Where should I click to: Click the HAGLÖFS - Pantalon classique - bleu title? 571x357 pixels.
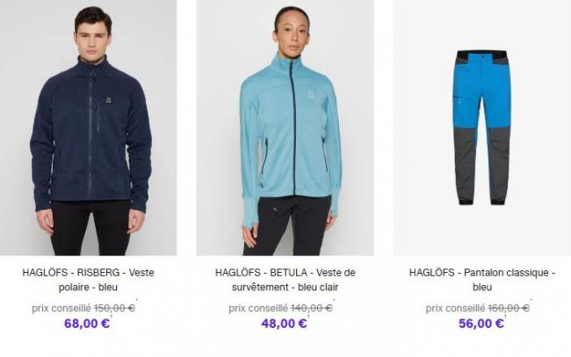(x=482, y=280)
